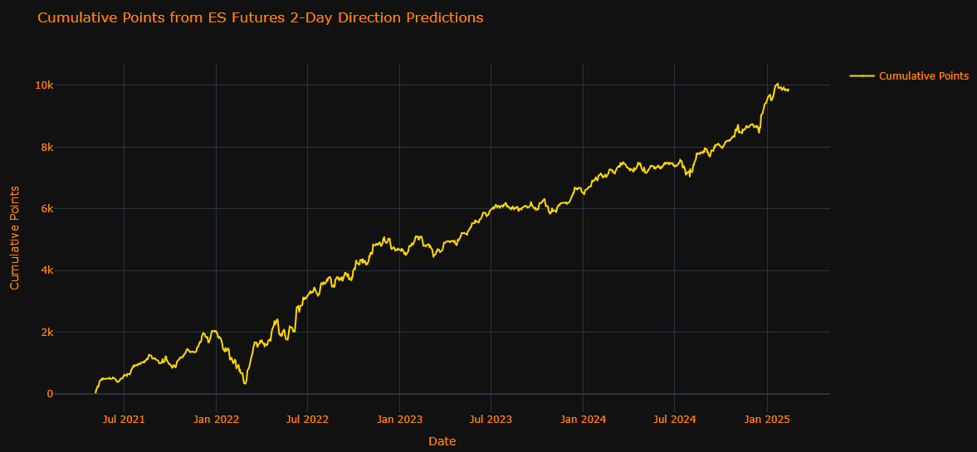Click the 'Jan 2024' x-axis label
The width and height of the screenshot is (977, 452).
[583, 419]
